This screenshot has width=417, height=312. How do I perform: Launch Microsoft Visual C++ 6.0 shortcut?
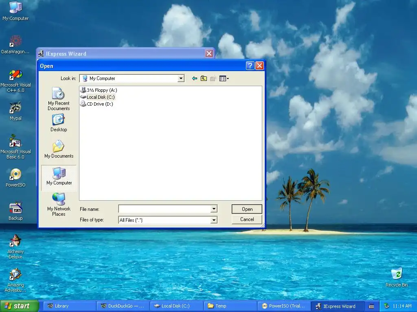click(15, 81)
